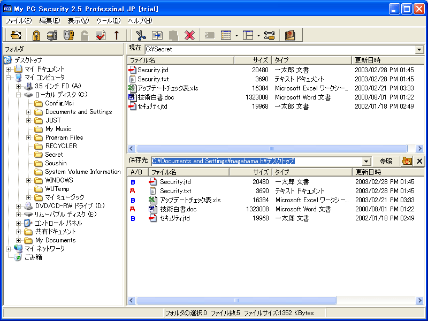Click the scissors cut icon

[141, 35]
